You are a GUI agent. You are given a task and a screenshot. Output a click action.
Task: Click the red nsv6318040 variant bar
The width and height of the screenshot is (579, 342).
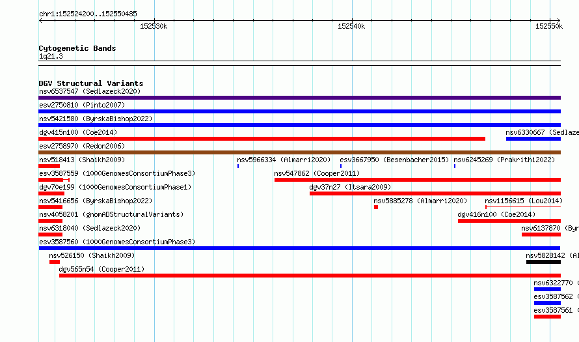point(51,235)
